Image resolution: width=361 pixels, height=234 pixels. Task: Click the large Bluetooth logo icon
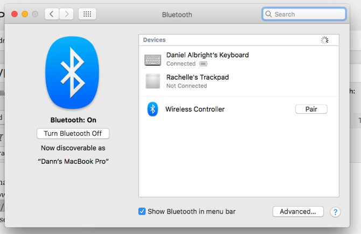click(x=72, y=74)
